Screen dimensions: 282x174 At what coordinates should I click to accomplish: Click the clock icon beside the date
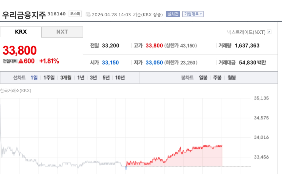click(x=88, y=14)
